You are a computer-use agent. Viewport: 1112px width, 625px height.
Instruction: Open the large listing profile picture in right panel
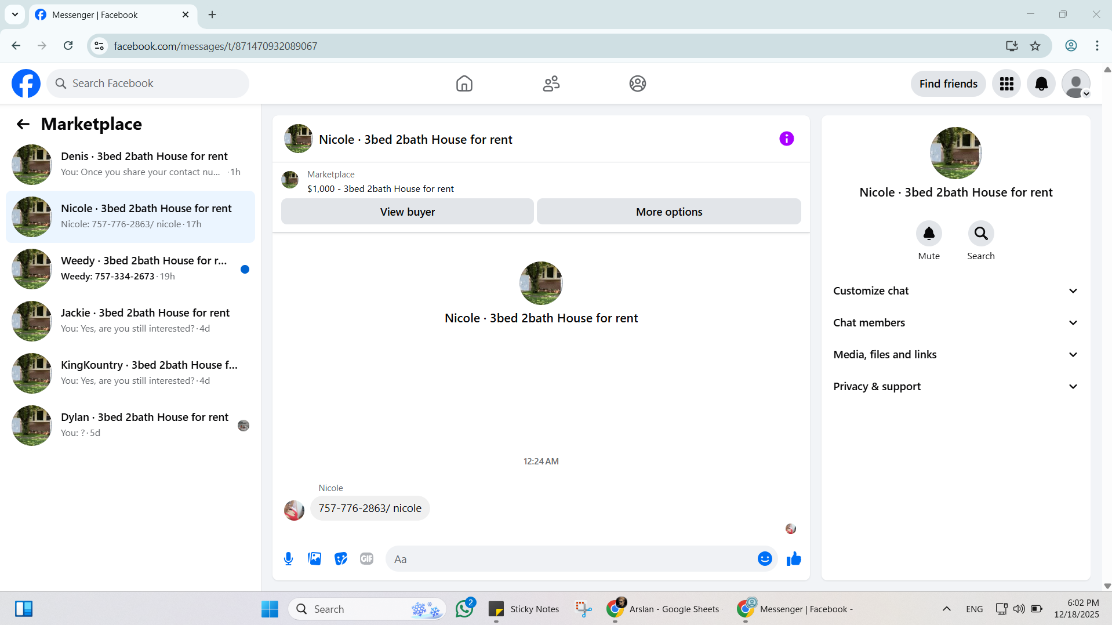coord(956,153)
